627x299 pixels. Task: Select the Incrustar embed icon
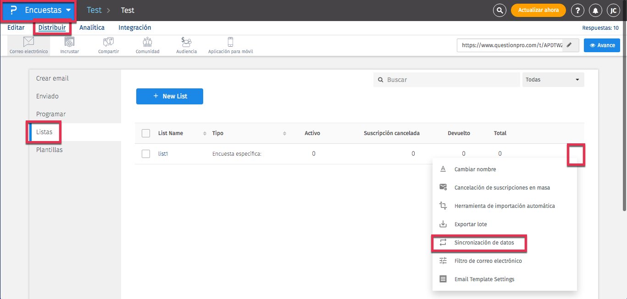(x=69, y=43)
